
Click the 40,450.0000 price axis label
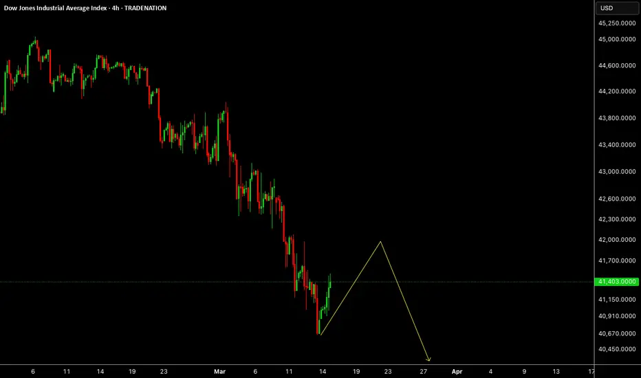pos(617,349)
